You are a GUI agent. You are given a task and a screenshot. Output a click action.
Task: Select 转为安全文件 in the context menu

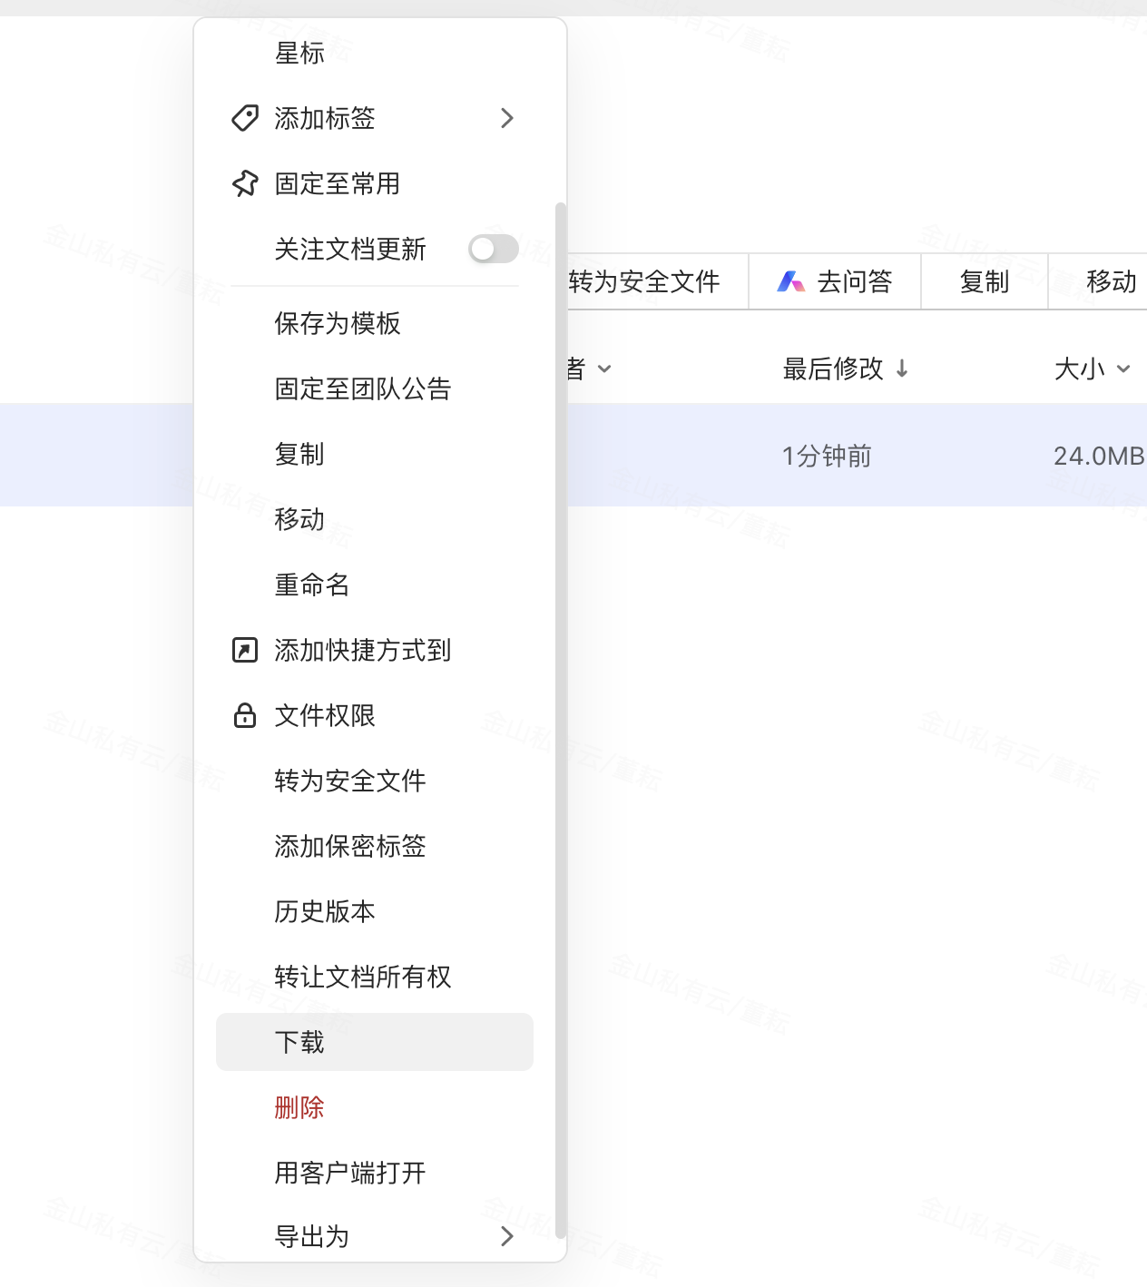click(350, 781)
